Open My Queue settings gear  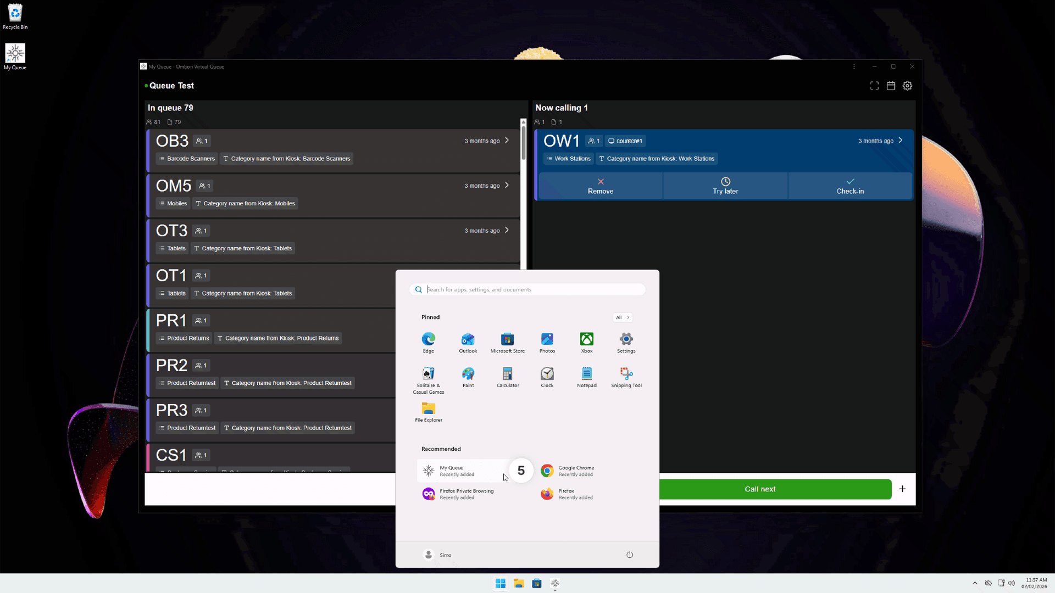[907, 86]
